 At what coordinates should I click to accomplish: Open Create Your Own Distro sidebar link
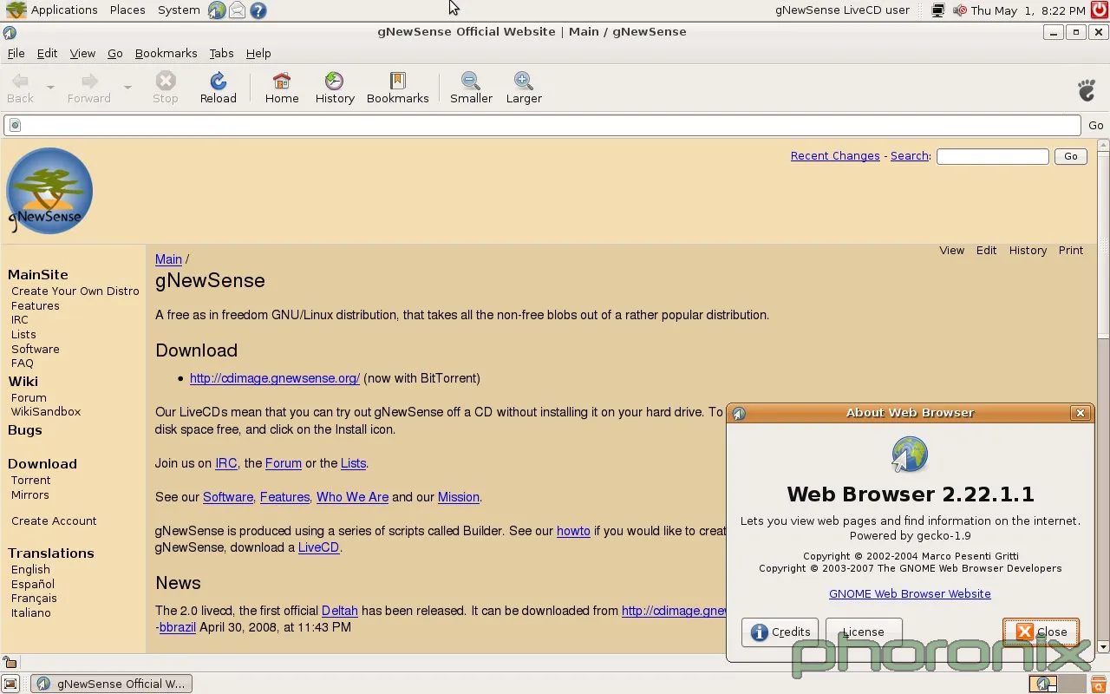[75, 291]
